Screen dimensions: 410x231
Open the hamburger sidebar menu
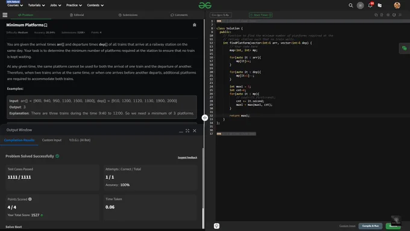pyautogui.click(x=5, y=15)
